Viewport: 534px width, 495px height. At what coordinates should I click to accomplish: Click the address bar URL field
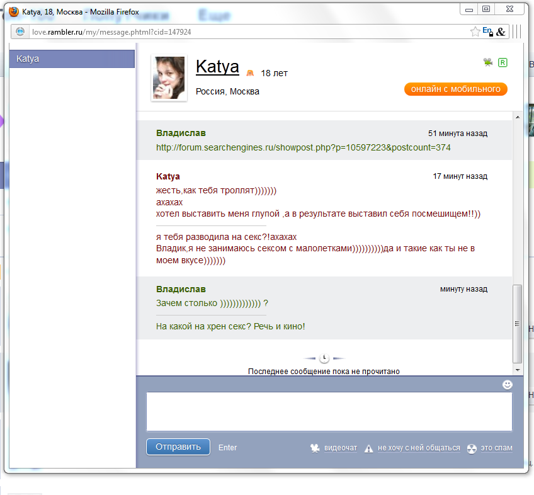point(249,31)
